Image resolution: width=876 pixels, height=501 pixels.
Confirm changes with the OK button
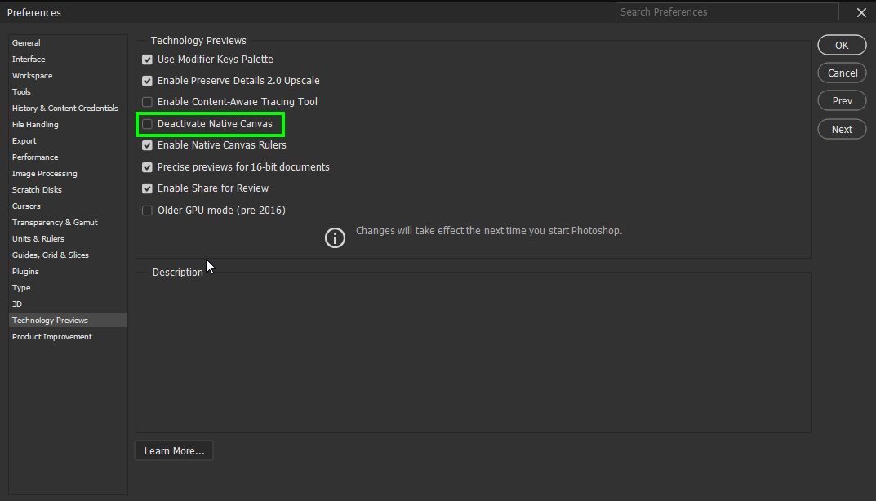coord(842,45)
